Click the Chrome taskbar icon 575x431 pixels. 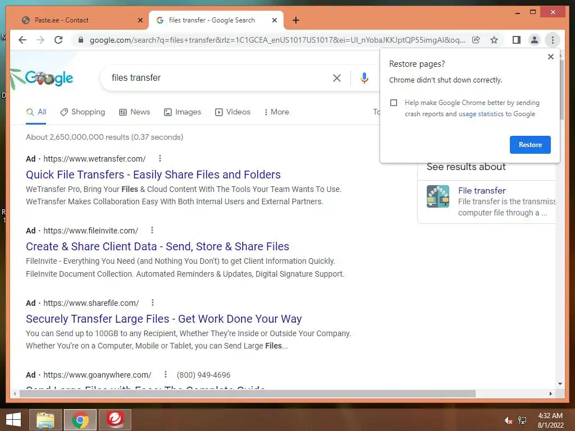(x=80, y=420)
